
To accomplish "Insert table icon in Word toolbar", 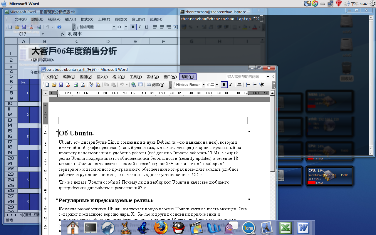I will point(140,85).
